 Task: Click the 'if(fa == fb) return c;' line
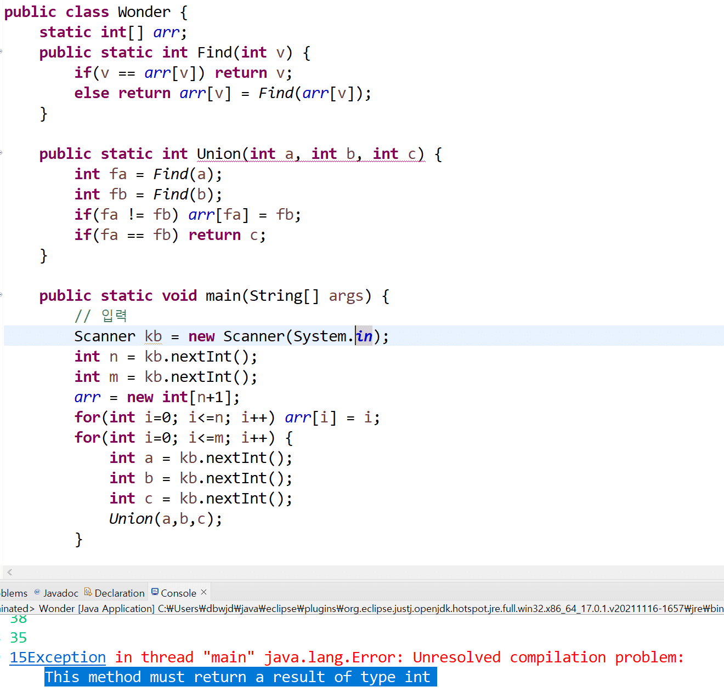170,235
